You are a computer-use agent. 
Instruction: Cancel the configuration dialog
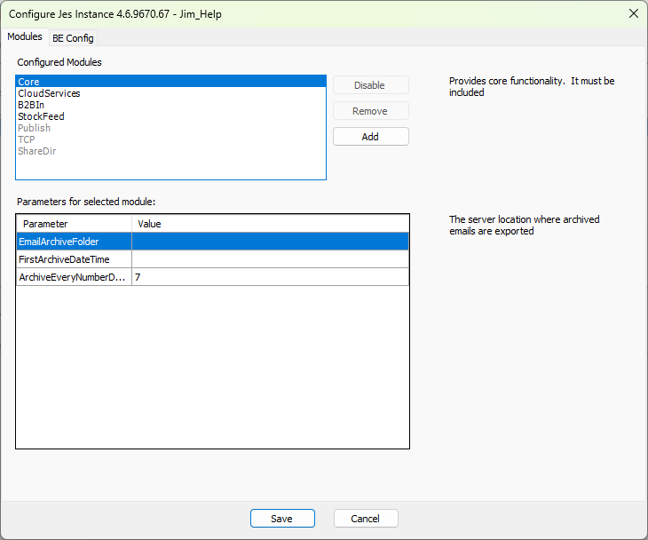click(x=366, y=519)
